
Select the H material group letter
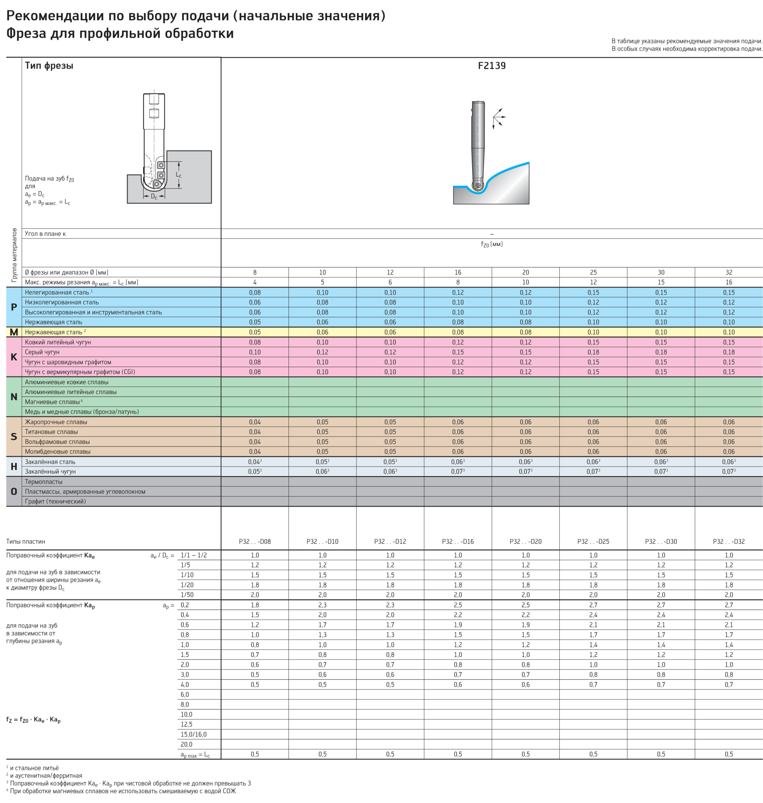click(x=14, y=467)
